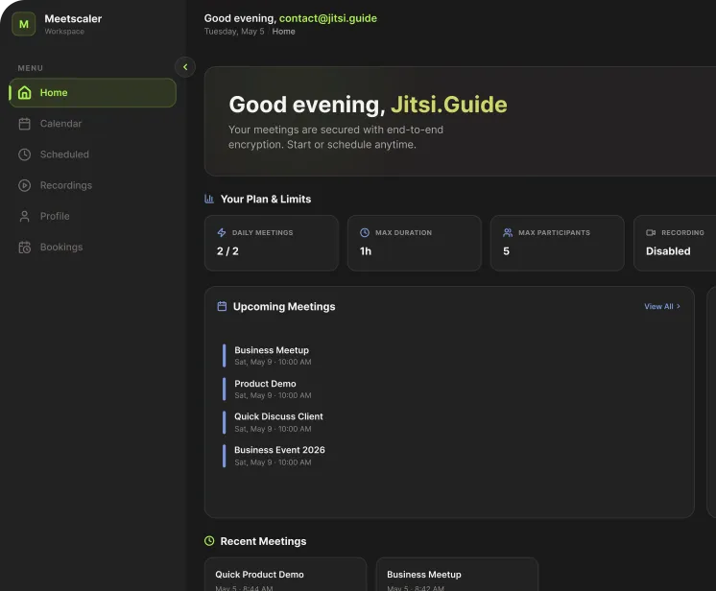Click the Daily Meetings lightning icon
Image resolution: width=716 pixels, height=591 pixels.
pos(222,232)
